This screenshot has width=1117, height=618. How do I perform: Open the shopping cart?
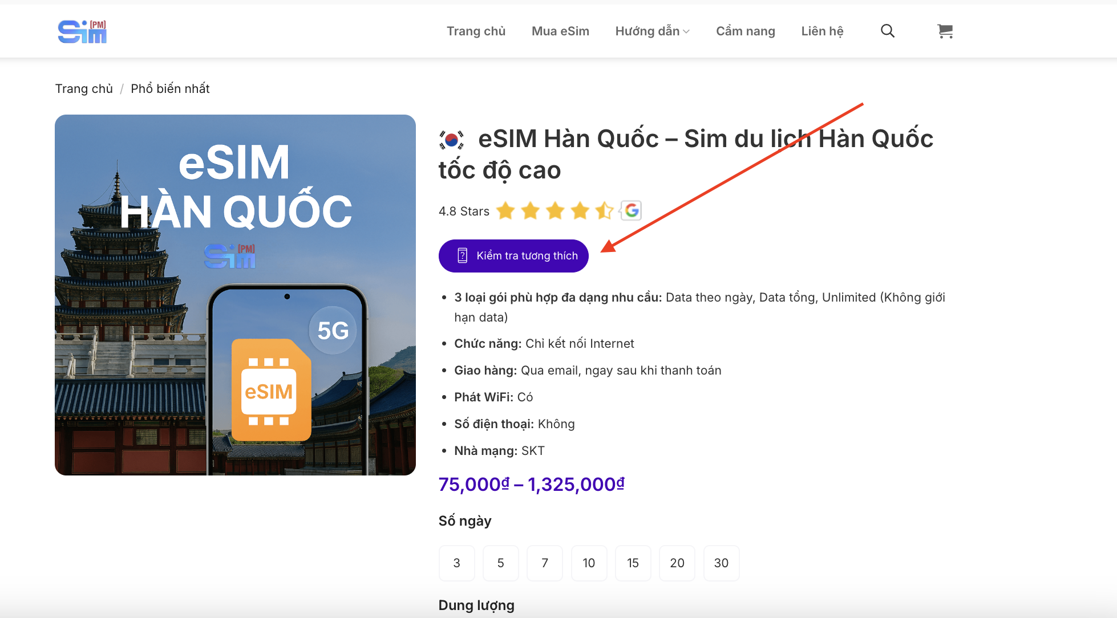945,32
